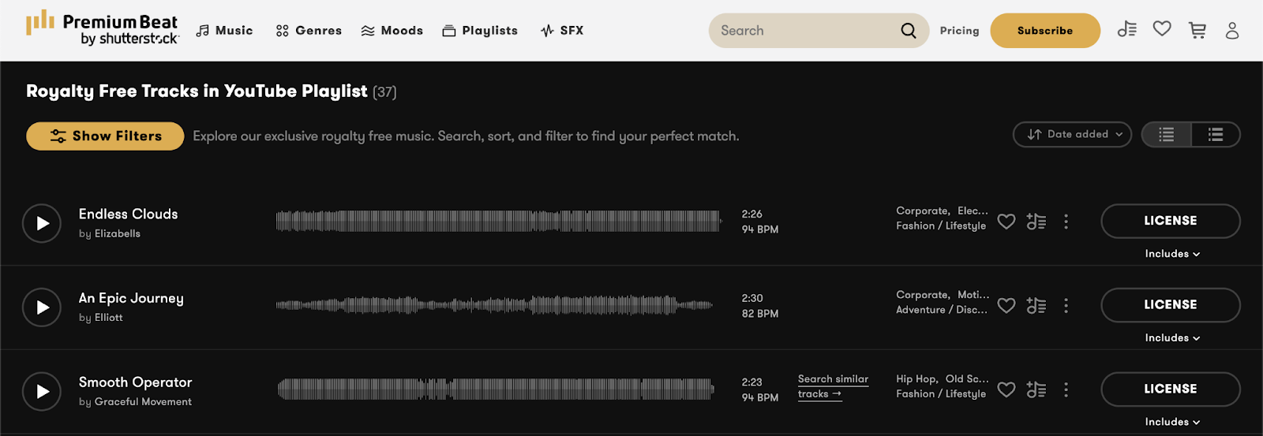Screen dimensions: 1263x436
Task: Open the SFX menu
Action: pos(562,31)
